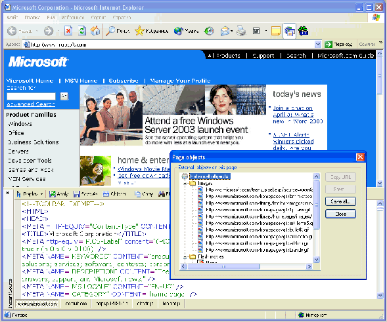Screen dimensions: 387x322
Task: Click the Save all... button
Action: [x=340, y=201]
